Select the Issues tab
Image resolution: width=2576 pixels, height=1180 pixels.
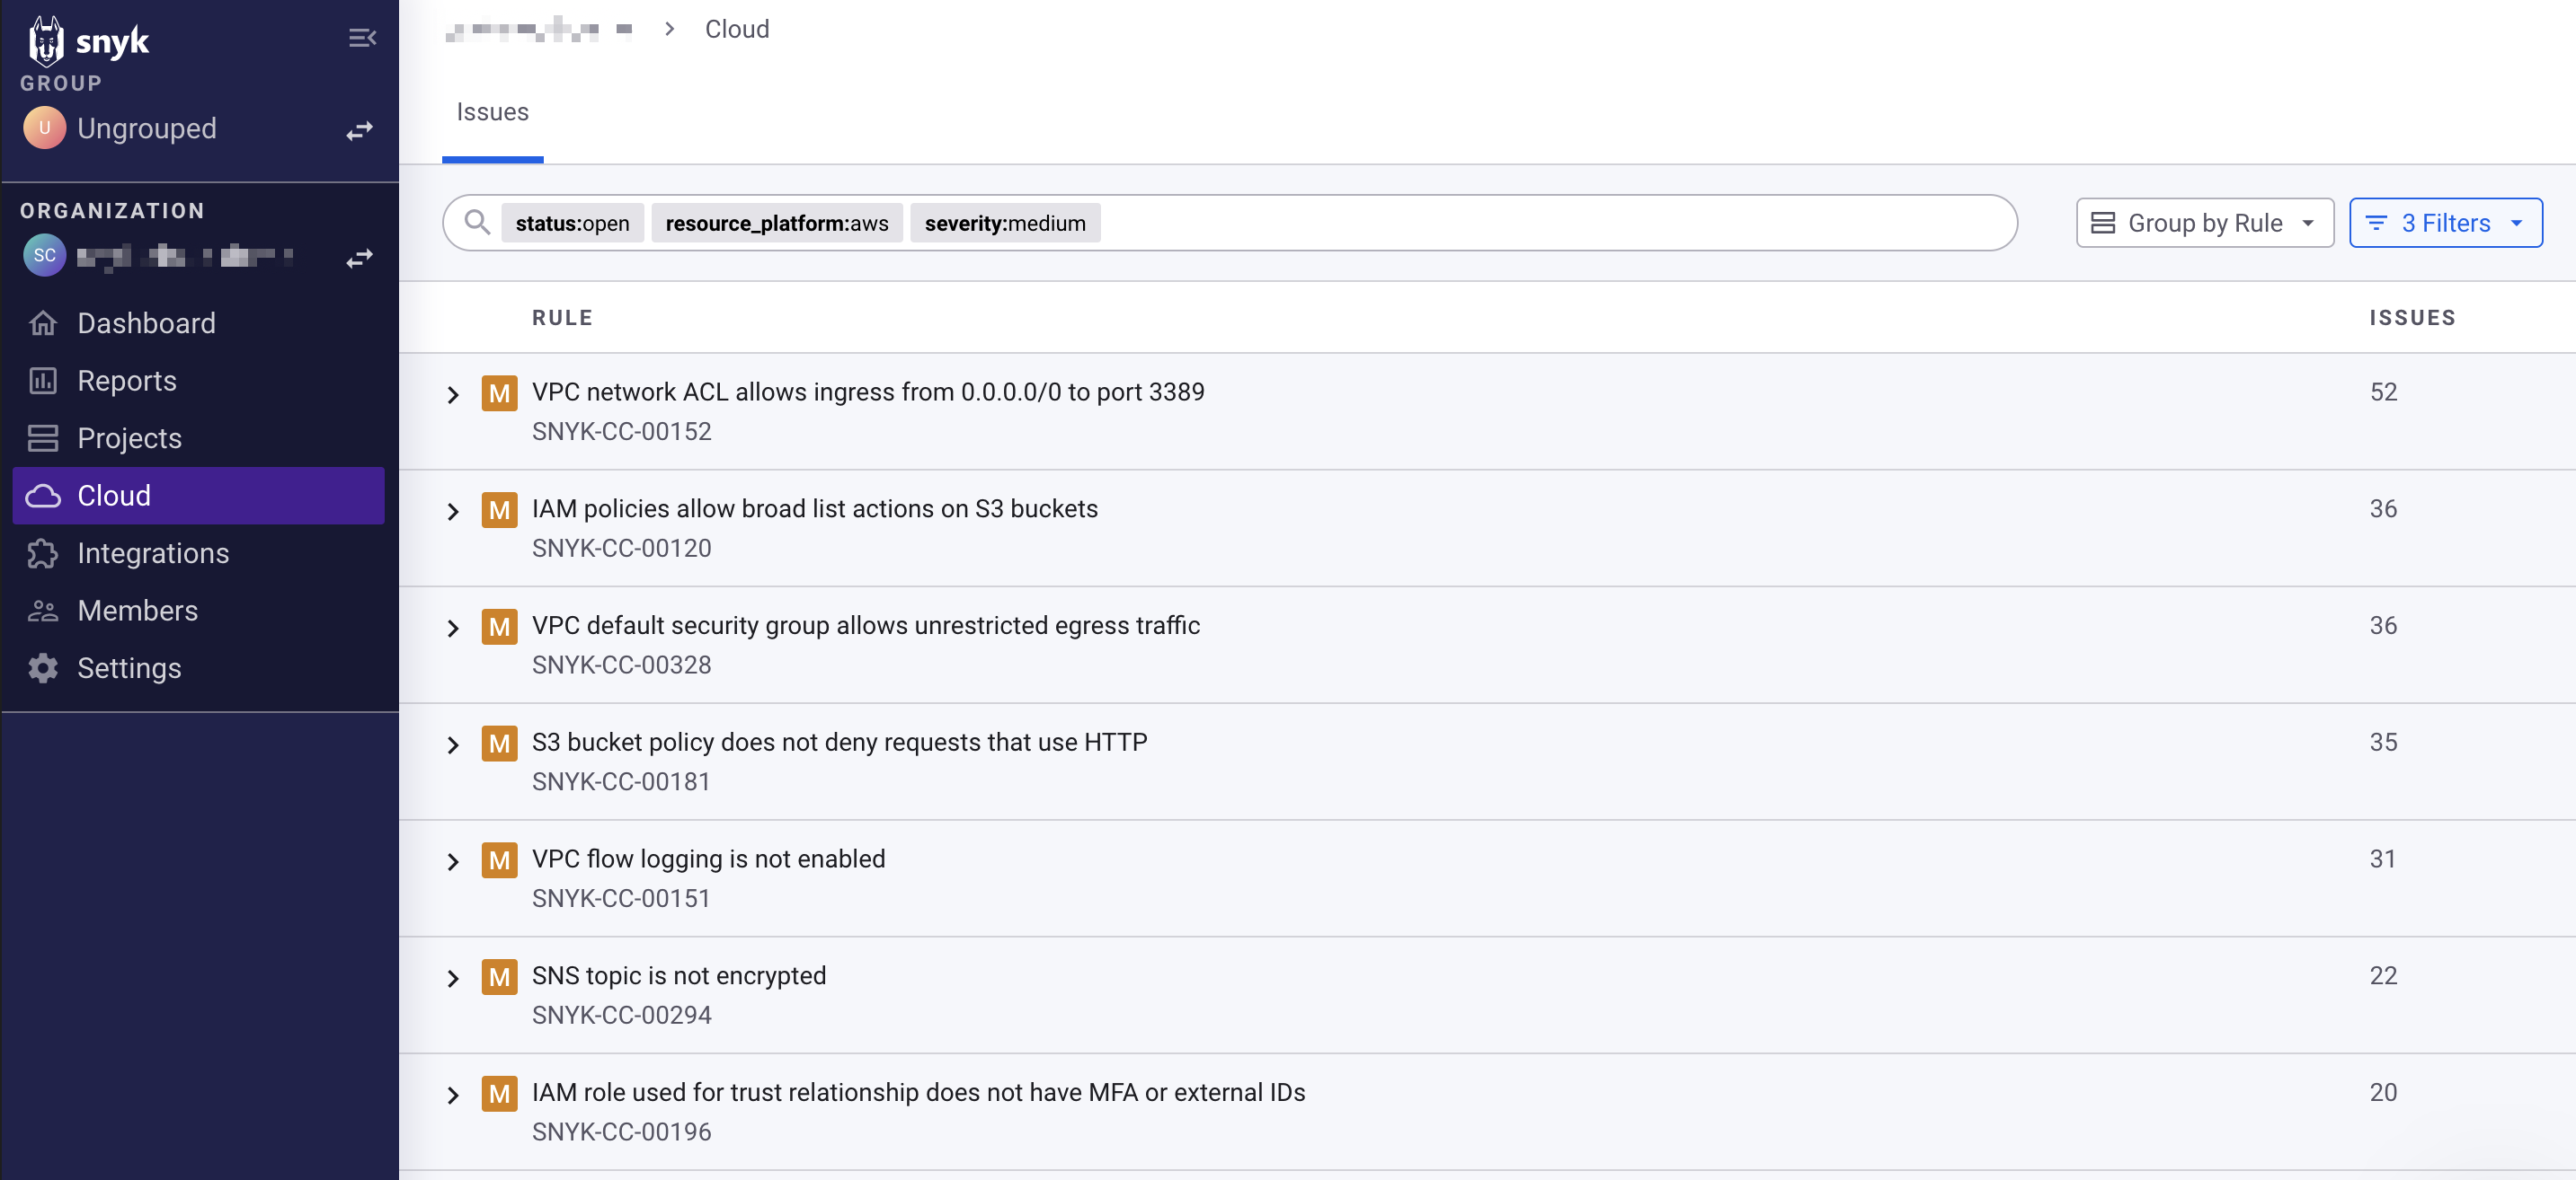click(x=492, y=112)
